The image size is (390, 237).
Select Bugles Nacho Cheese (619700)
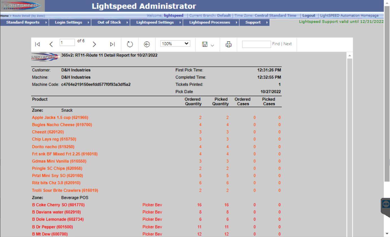point(62,125)
